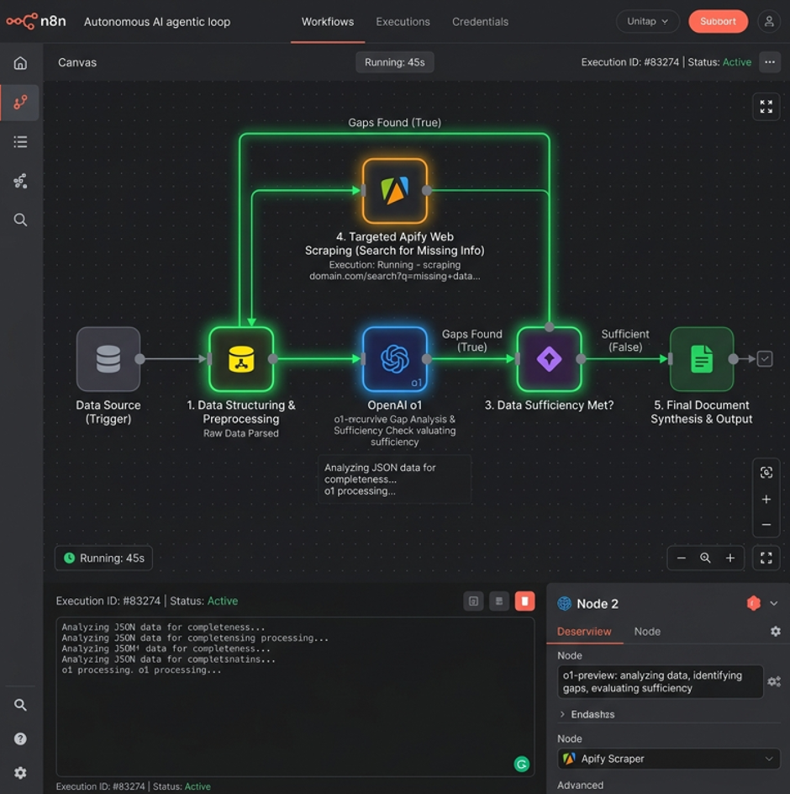Expand the Endashes section
790x794 pixels.
pyautogui.click(x=587, y=714)
